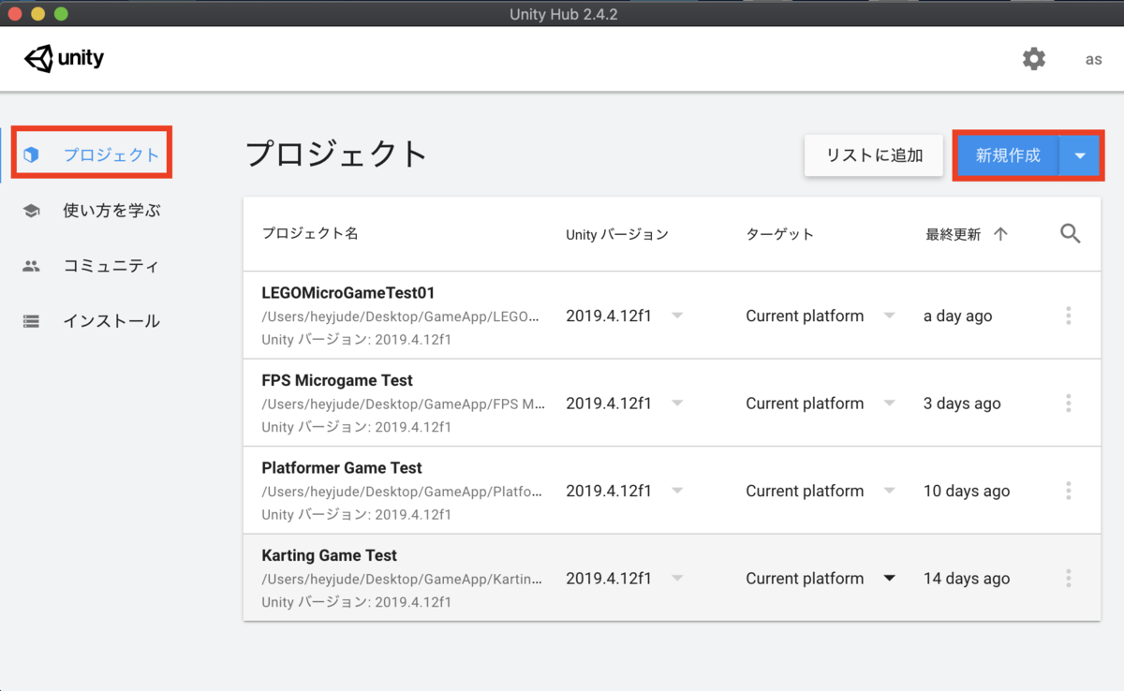Click the graduation cap icon for 使い方を学ぶ
Screen dimensions: 1124x691
(x=32, y=211)
